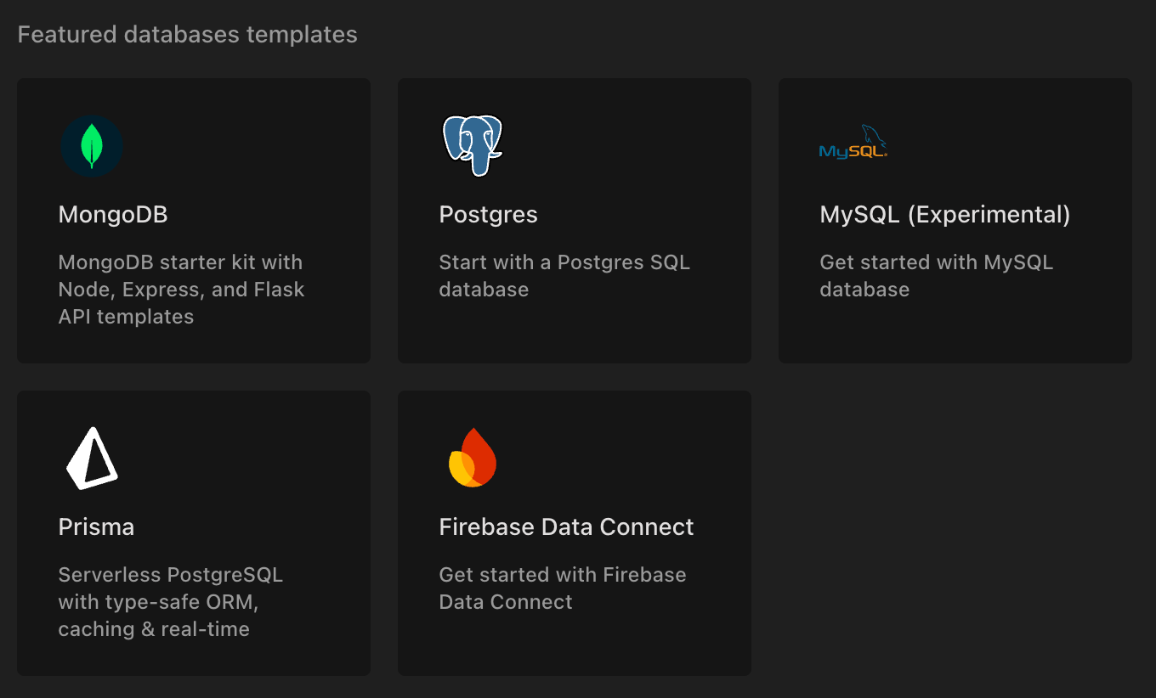
Task: Click 'Get started with Firebase Data Connect' text
Action: pyautogui.click(x=563, y=588)
